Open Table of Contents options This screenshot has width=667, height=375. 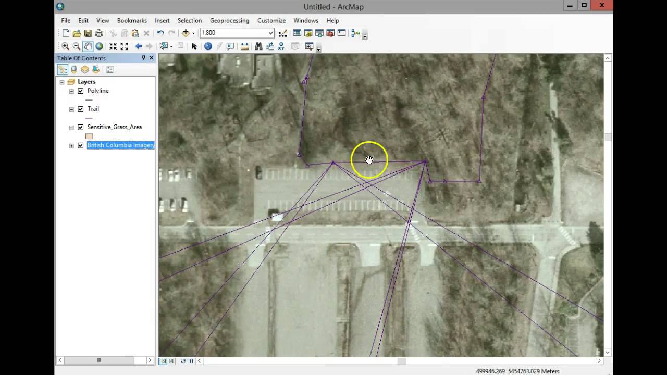110,70
